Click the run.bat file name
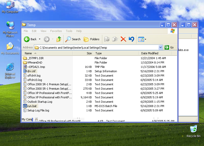The width and height of the screenshot is (204, 146). point(32,106)
